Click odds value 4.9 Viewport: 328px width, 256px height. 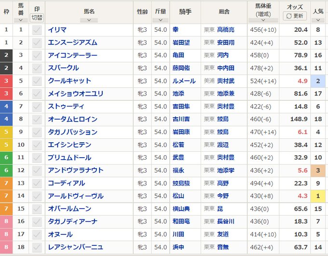point(302,81)
